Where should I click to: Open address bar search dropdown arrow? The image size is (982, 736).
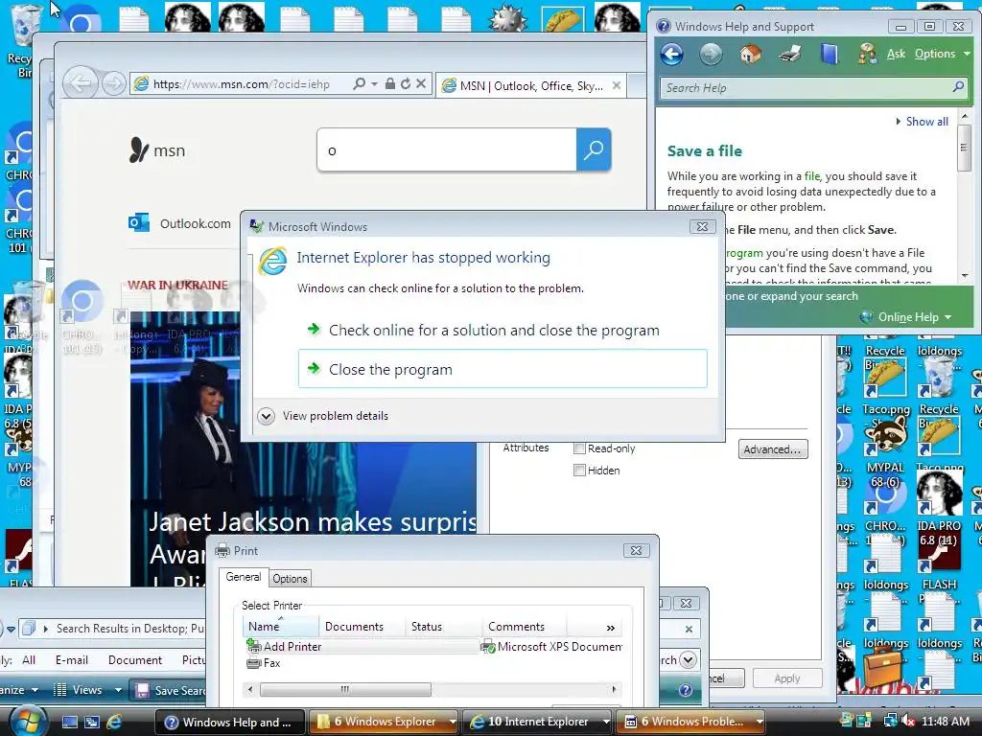(x=374, y=84)
